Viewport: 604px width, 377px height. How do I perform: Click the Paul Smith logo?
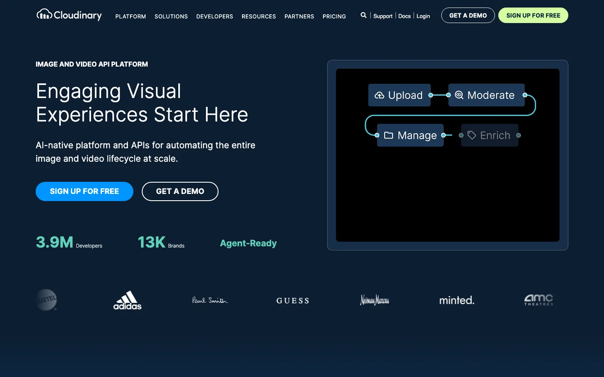(210, 300)
